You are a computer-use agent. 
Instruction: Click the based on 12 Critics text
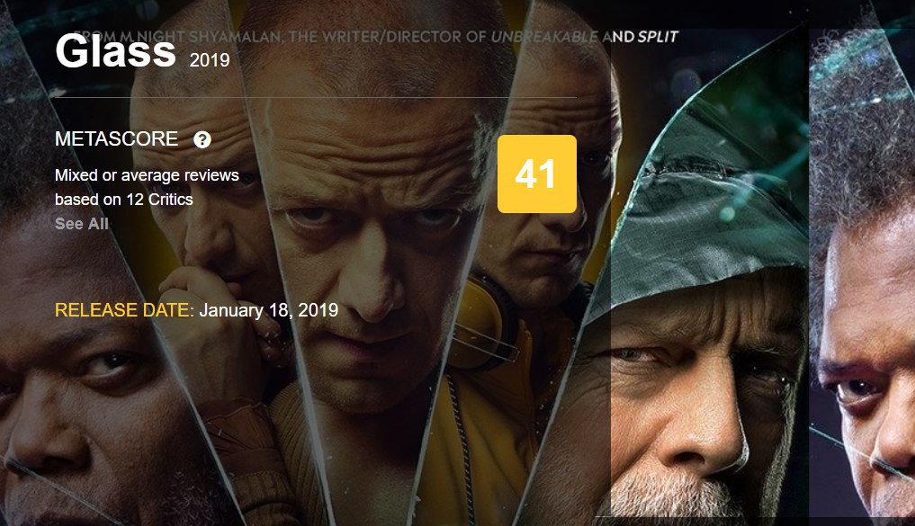pyautogui.click(x=124, y=200)
